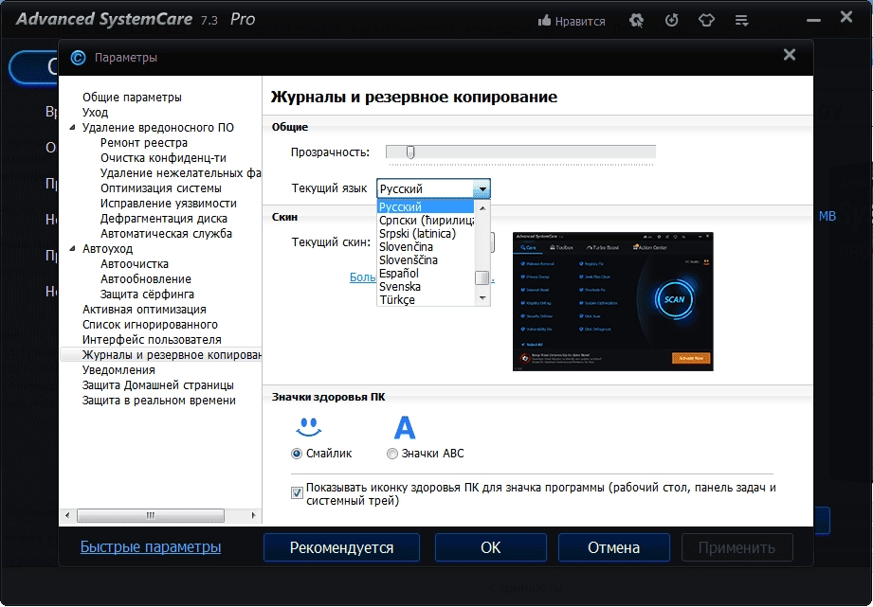
Task: Open the main menu lines icon
Action: click(741, 21)
